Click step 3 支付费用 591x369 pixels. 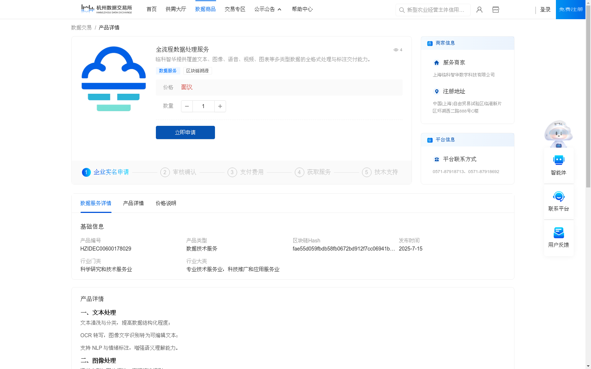(246, 172)
